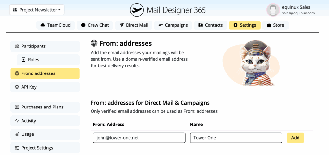Click the Direct Mail paper plane icon
This screenshot has height=155, width=329.
pyautogui.click(x=121, y=25)
